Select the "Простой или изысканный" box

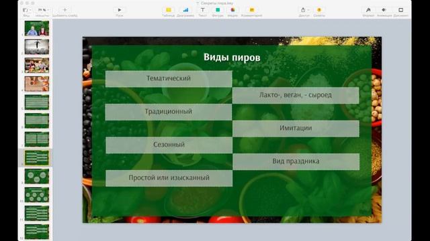coord(169,178)
